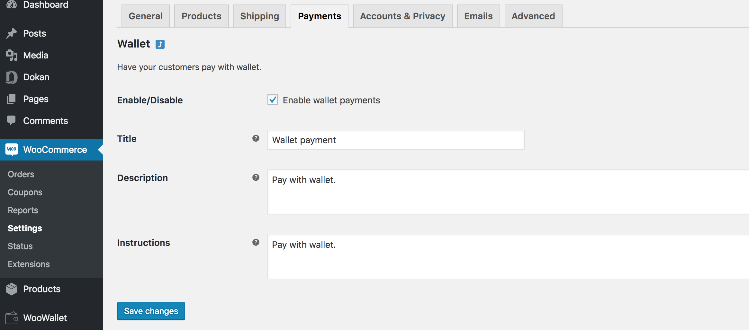
Task: Show help tooltip for Description field
Action: point(256,178)
